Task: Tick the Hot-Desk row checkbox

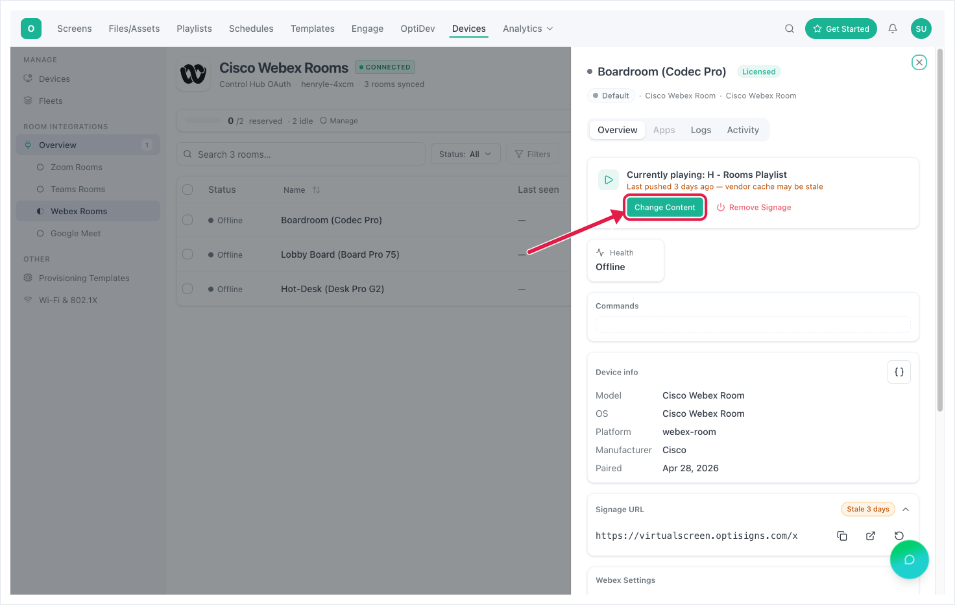Action: pyautogui.click(x=187, y=289)
